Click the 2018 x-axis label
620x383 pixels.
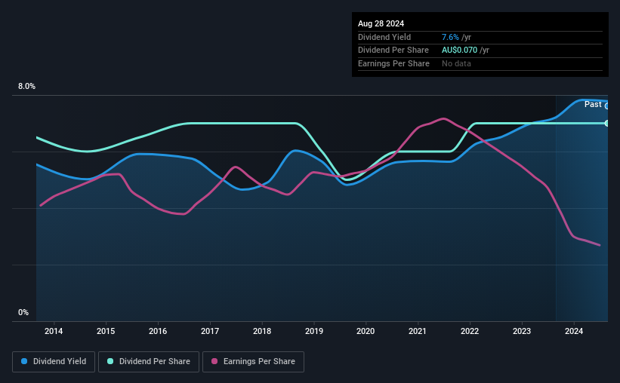(x=262, y=331)
